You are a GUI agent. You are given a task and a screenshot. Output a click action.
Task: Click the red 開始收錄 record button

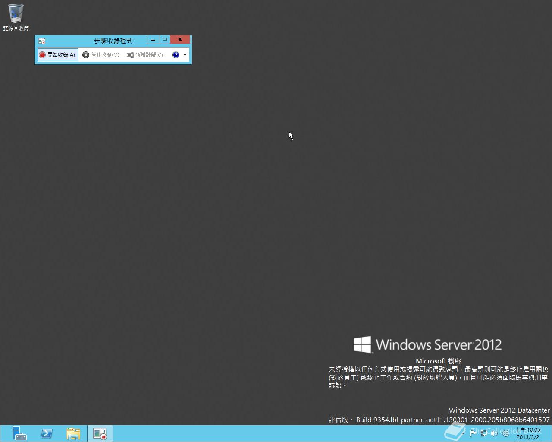(58, 55)
